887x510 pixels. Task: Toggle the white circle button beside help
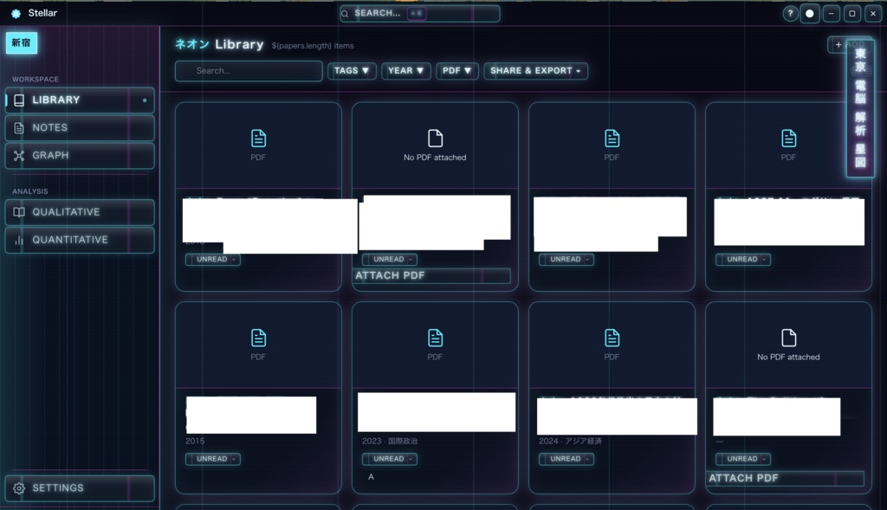pos(810,14)
